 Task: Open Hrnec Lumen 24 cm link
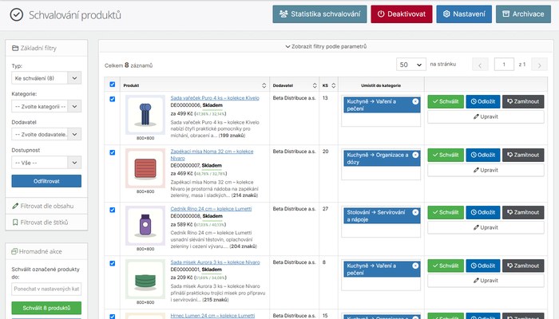click(x=212, y=316)
